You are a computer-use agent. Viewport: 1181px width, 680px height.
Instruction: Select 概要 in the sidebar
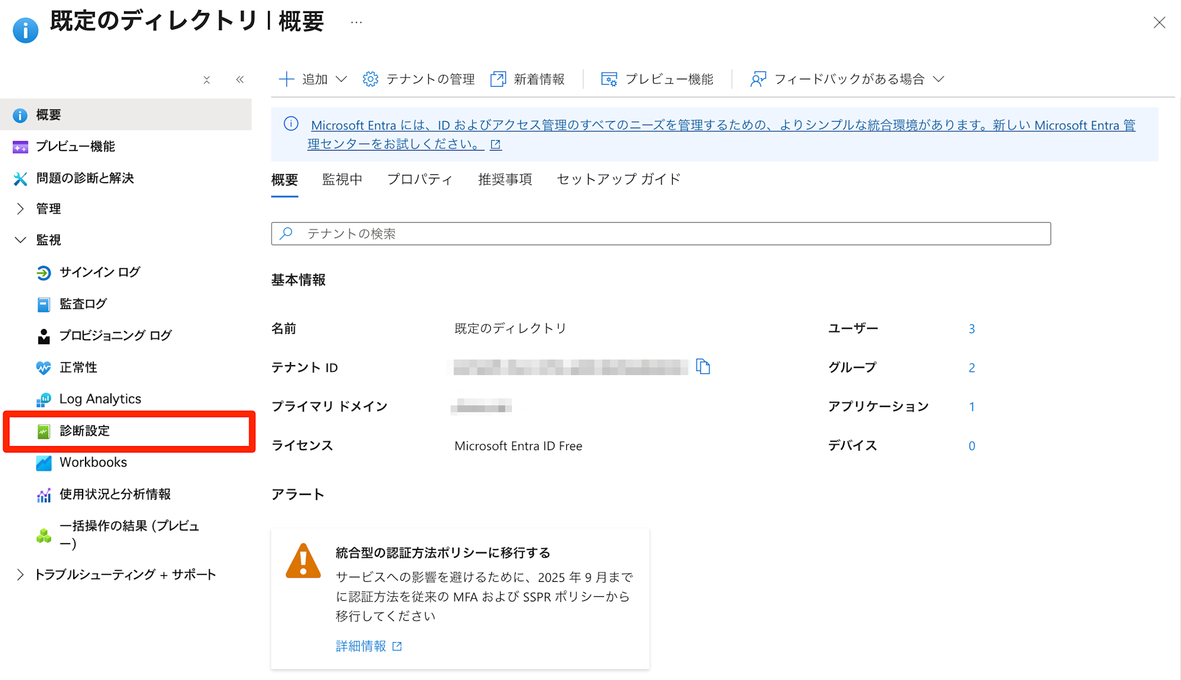(x=126, y=115)
